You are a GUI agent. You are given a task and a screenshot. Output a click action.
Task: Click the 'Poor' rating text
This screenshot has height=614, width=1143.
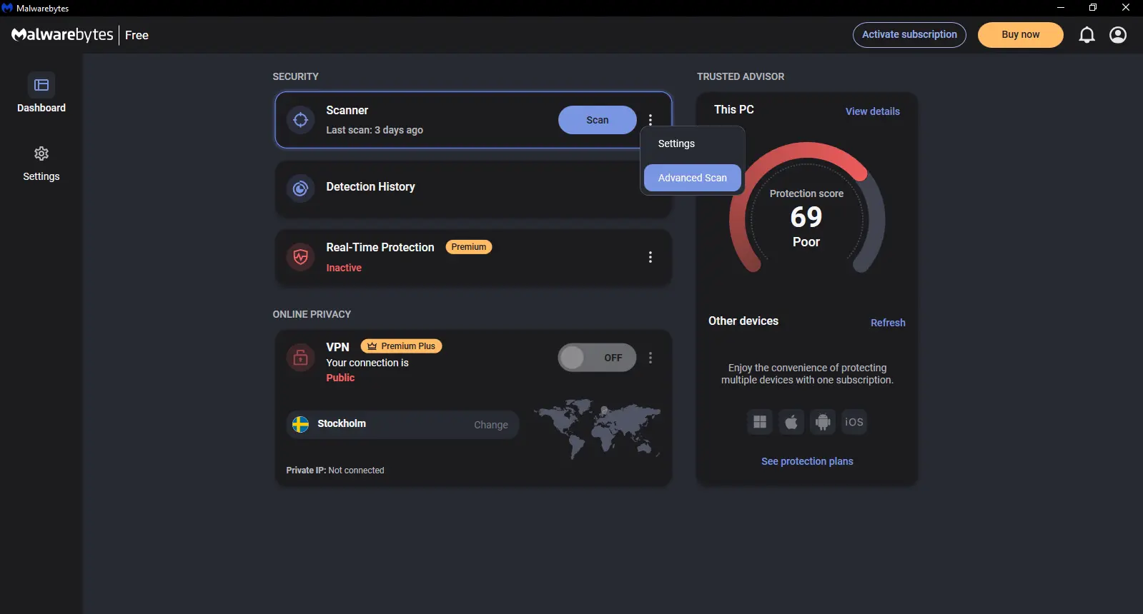pyautogui.click(x=806, y=242)
